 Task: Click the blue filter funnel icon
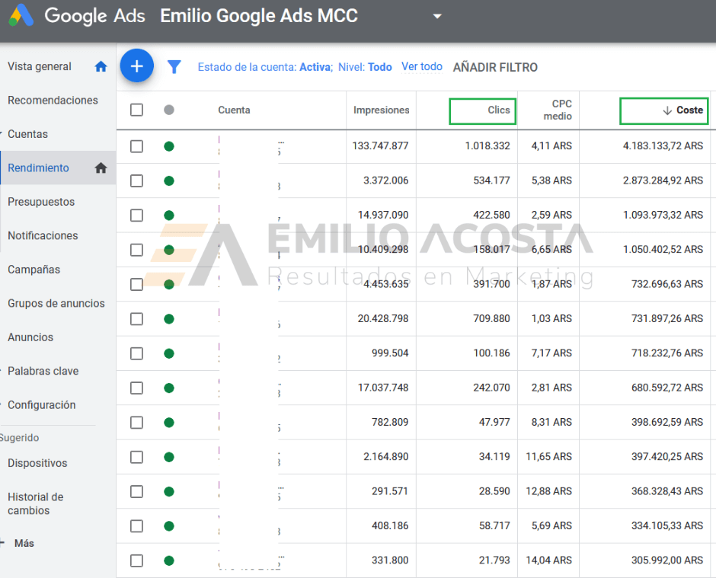click(x=174, y=67)
